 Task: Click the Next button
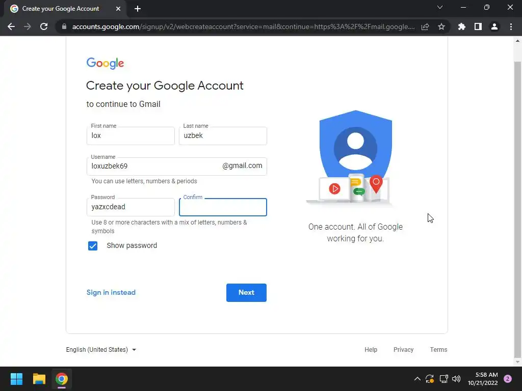click(246, 293)
